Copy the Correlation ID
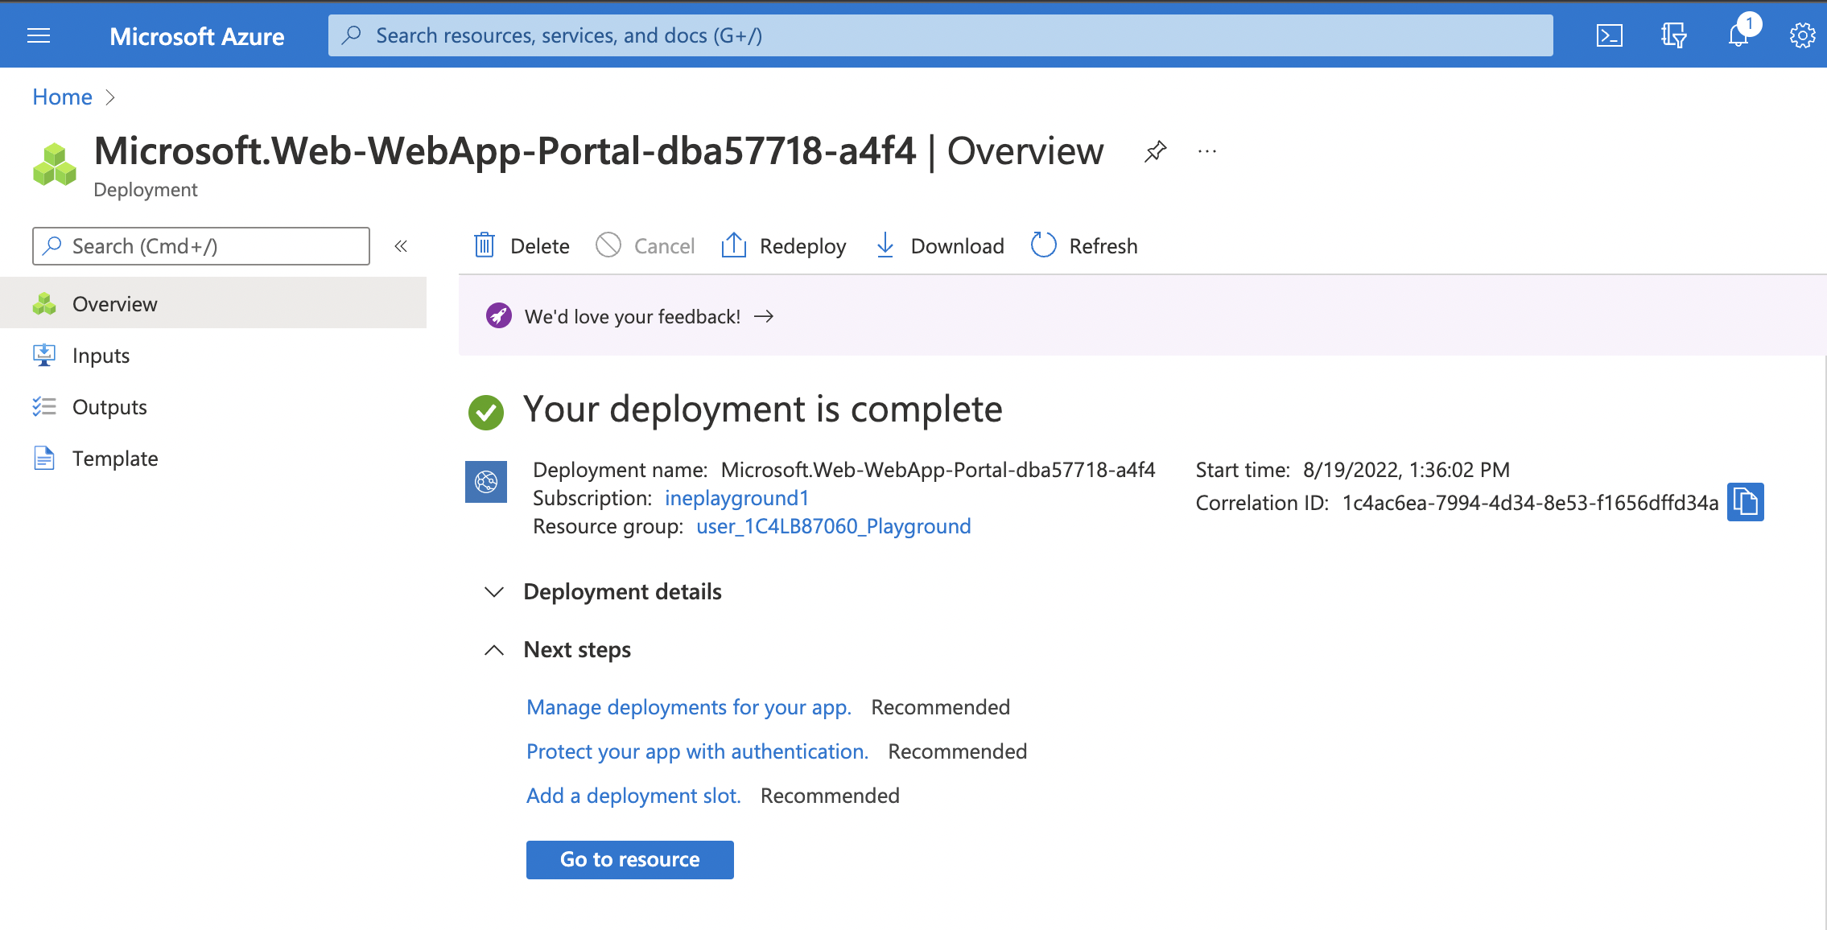This screenshot has height=930, width=1827. pyautogui.click(x=1745, y=502)
